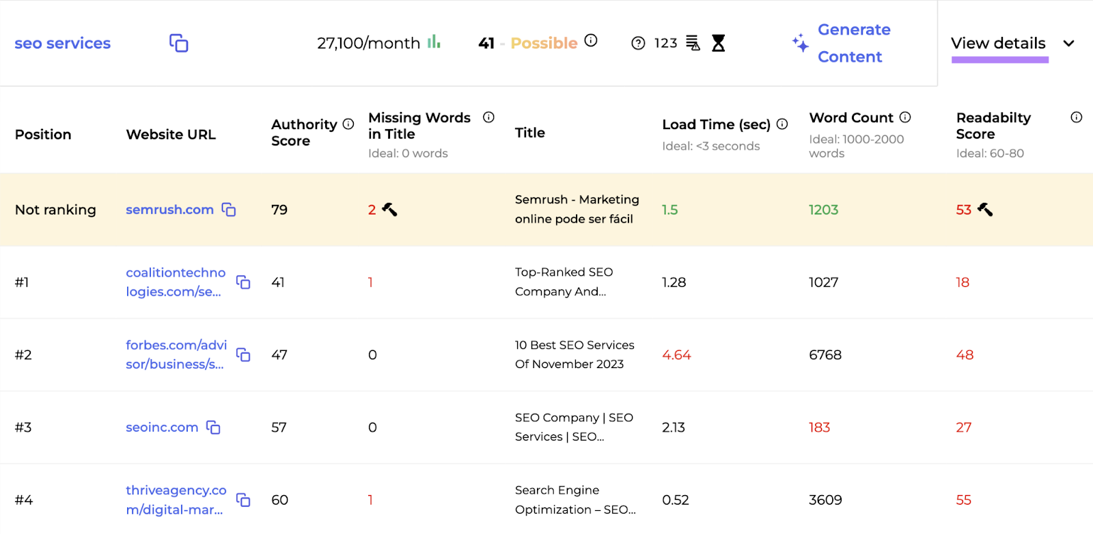The height and width of the screenshot is (534, 1093).
Task: Open the View details tab
Action: click(998, 43)
